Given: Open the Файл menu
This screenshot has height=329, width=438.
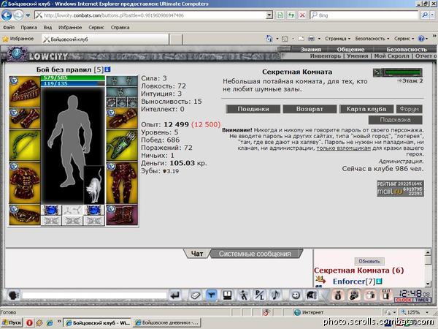Looking at the screenshot, I should 9,28.
